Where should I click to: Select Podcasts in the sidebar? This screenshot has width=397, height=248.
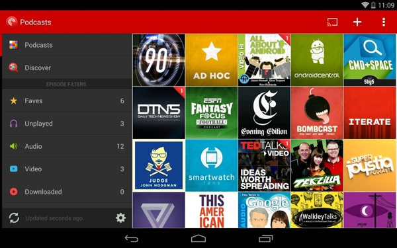[67, 45]
